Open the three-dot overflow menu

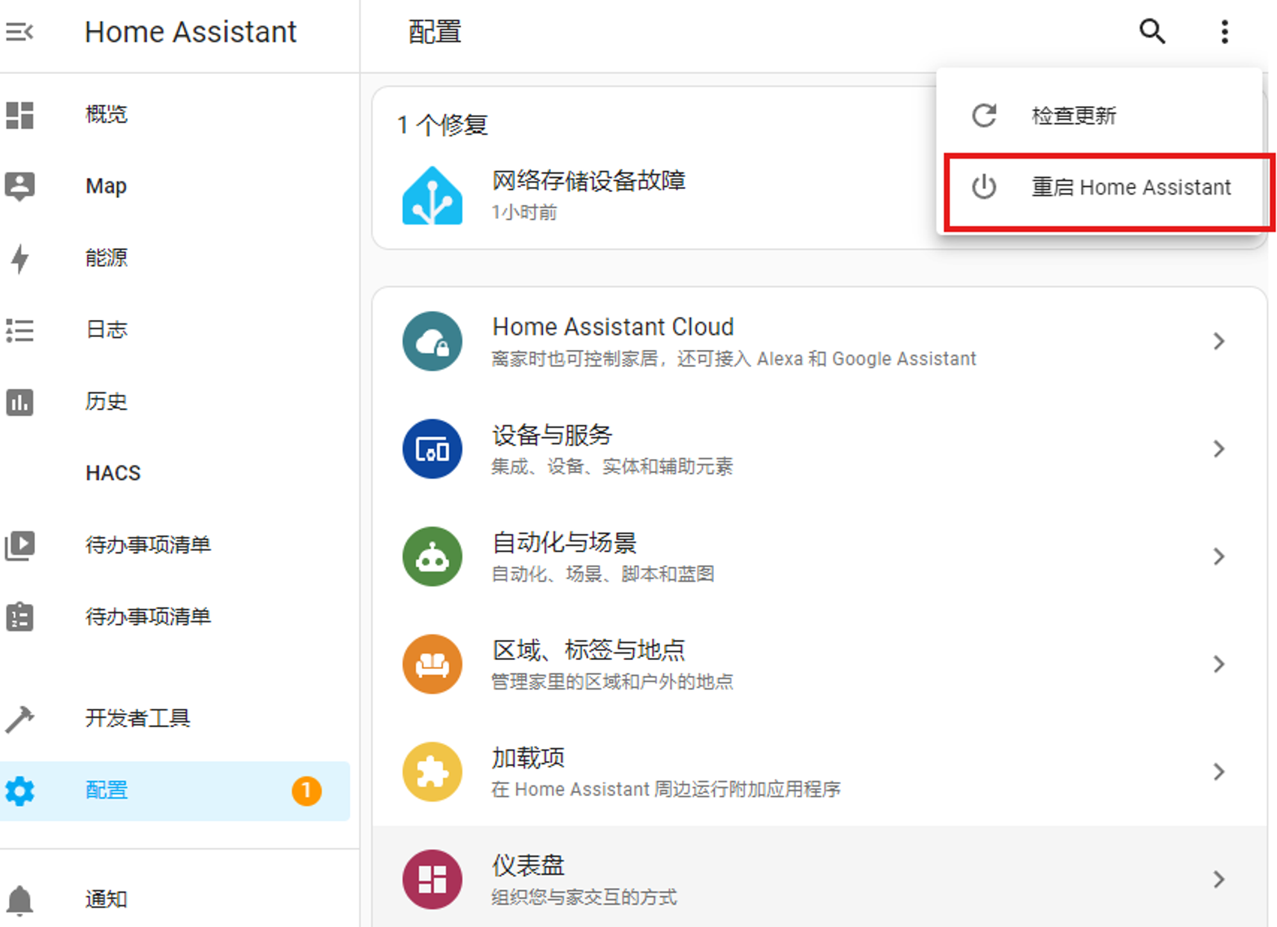point(1224,31)
